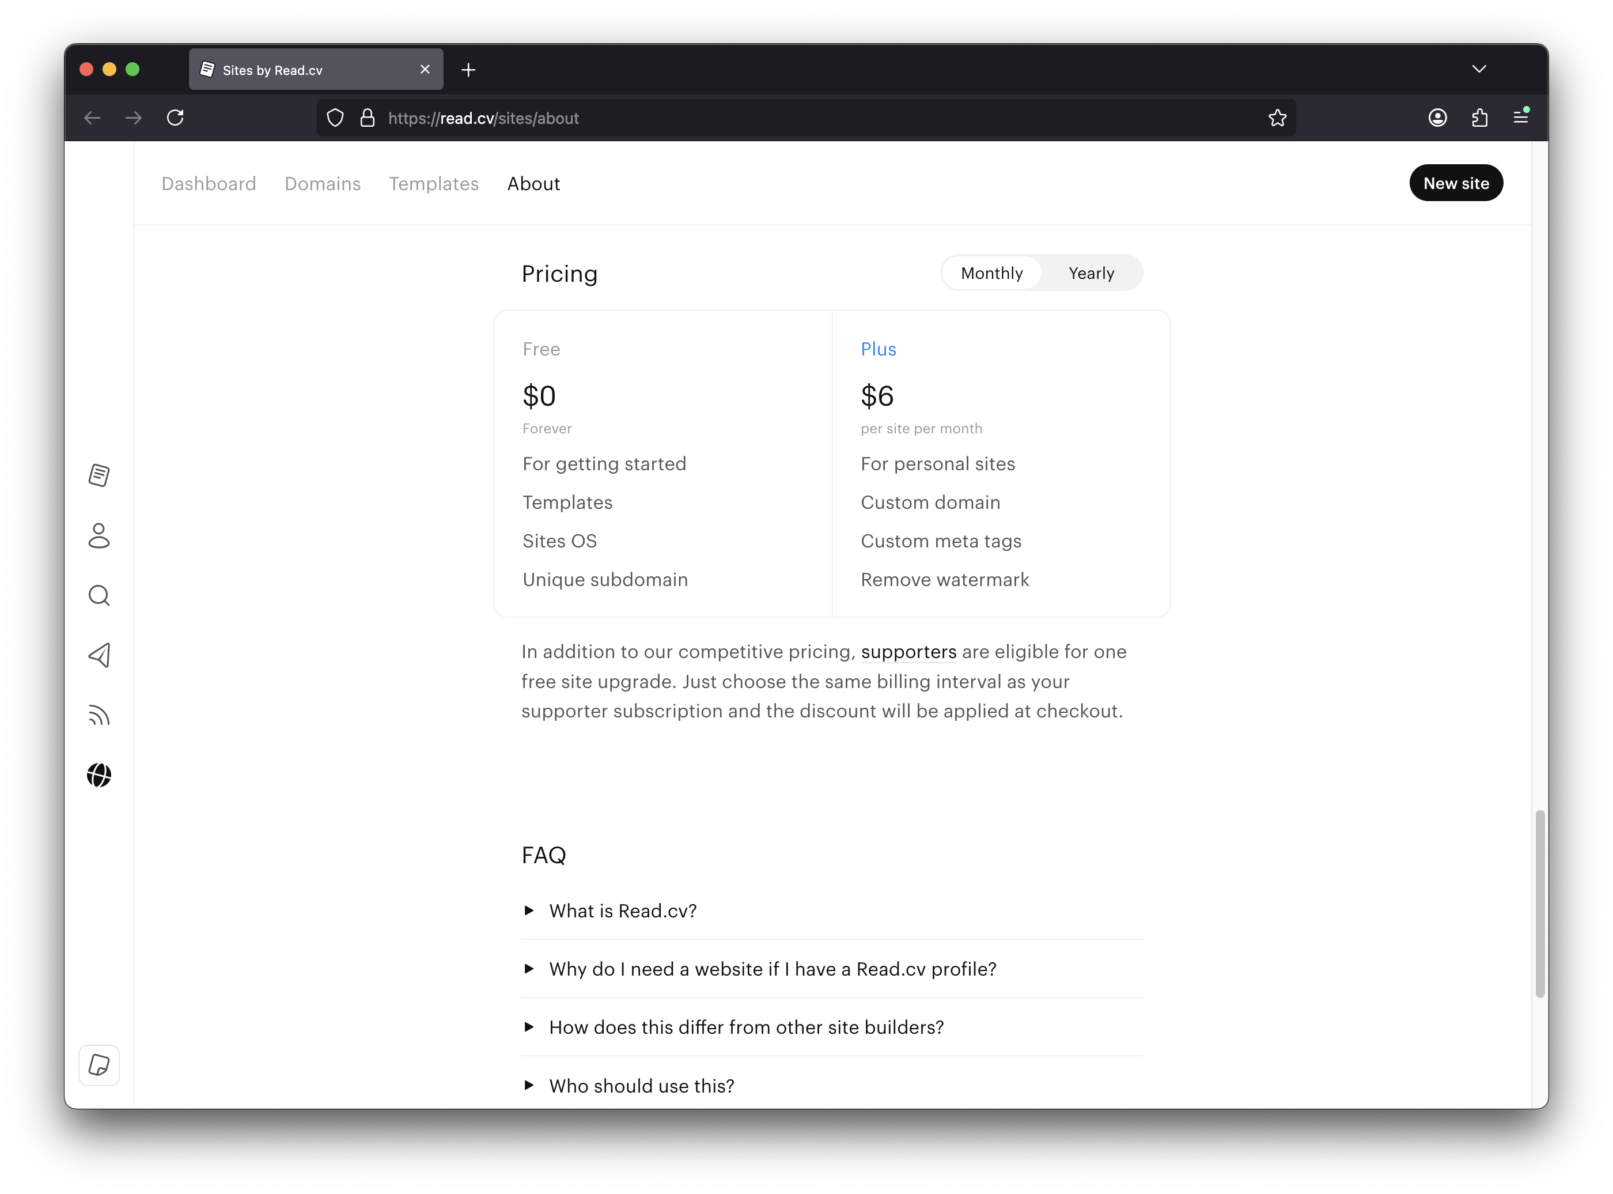Click the Unique subdomain feature text

[605, 580]
